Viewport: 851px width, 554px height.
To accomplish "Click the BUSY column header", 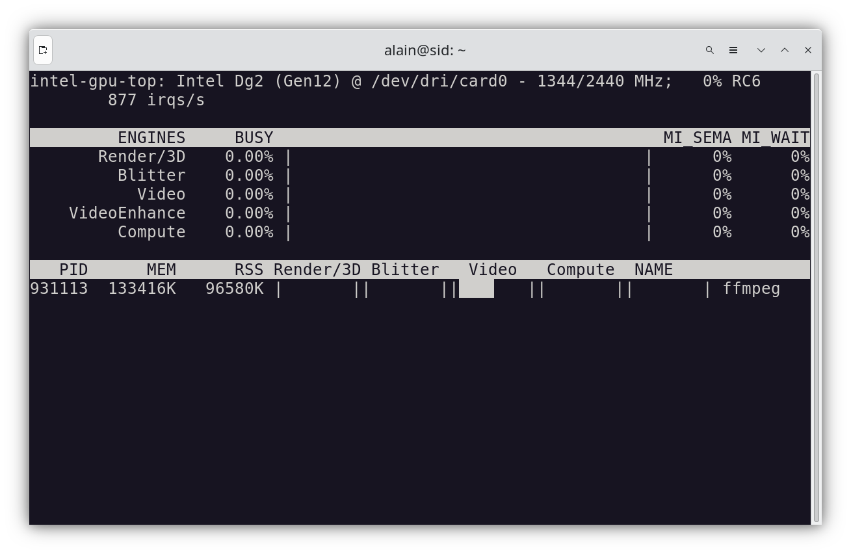I will click(x=254, y=138).
